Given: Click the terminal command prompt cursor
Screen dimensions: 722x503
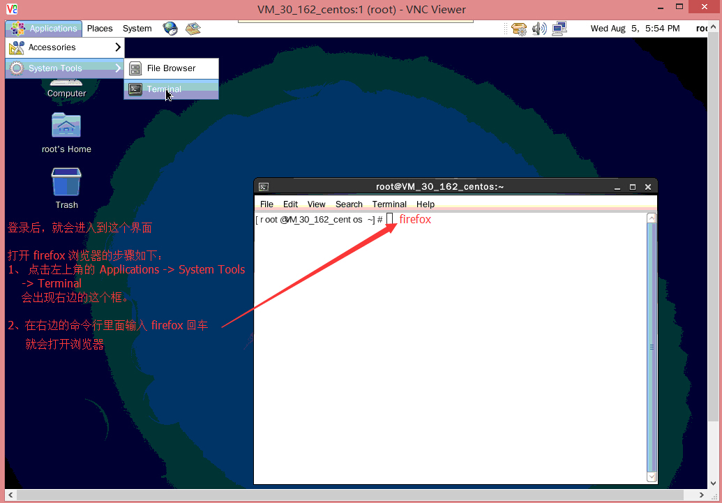Looking at the screenshot, I should (390, 220).
